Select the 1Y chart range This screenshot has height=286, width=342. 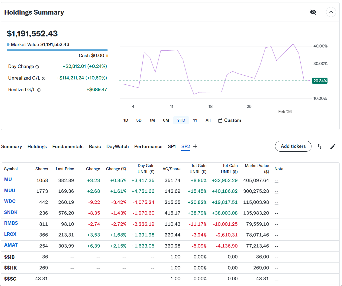(195, 120)
